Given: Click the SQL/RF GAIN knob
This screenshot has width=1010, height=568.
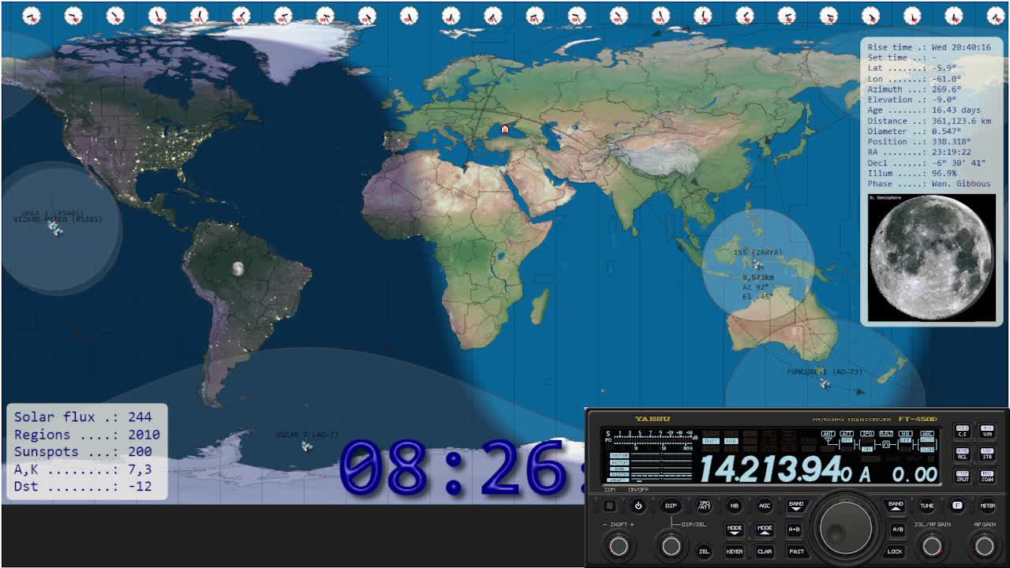Looking at the screenshot, I should [x=932, y=545].
